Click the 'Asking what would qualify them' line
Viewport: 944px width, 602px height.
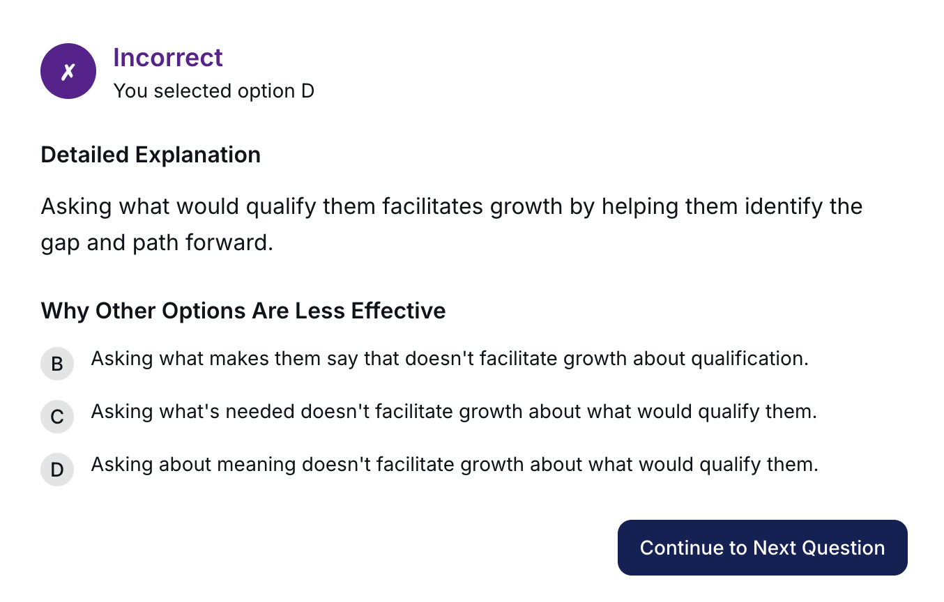(x=451, y=207)
